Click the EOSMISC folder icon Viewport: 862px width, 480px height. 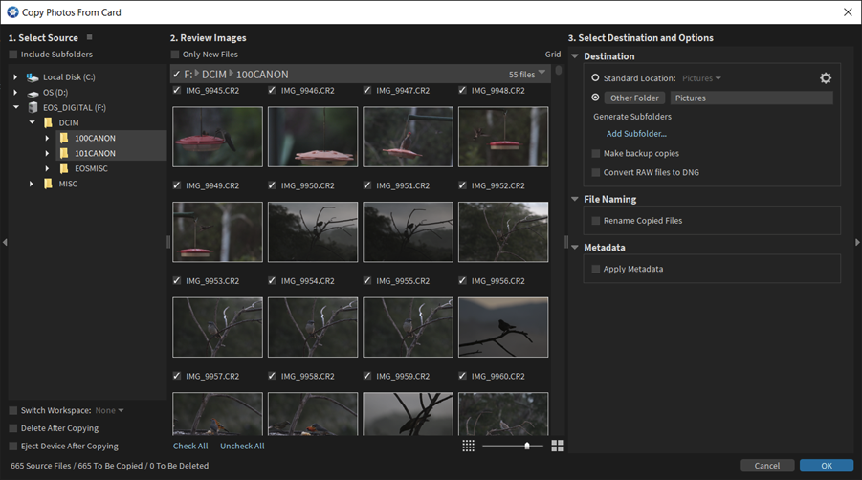pos(64,168)
